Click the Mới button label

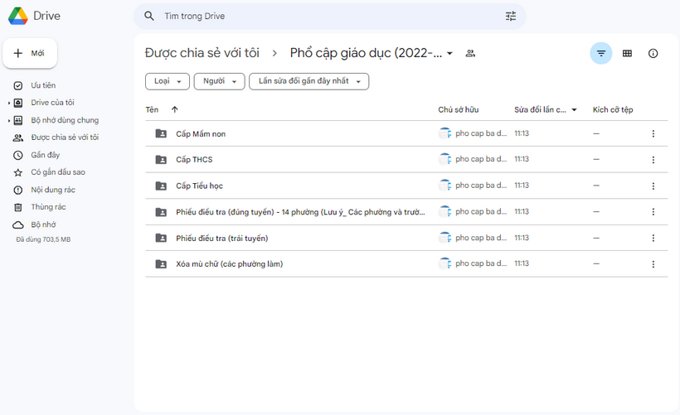[x=37, y=53]
